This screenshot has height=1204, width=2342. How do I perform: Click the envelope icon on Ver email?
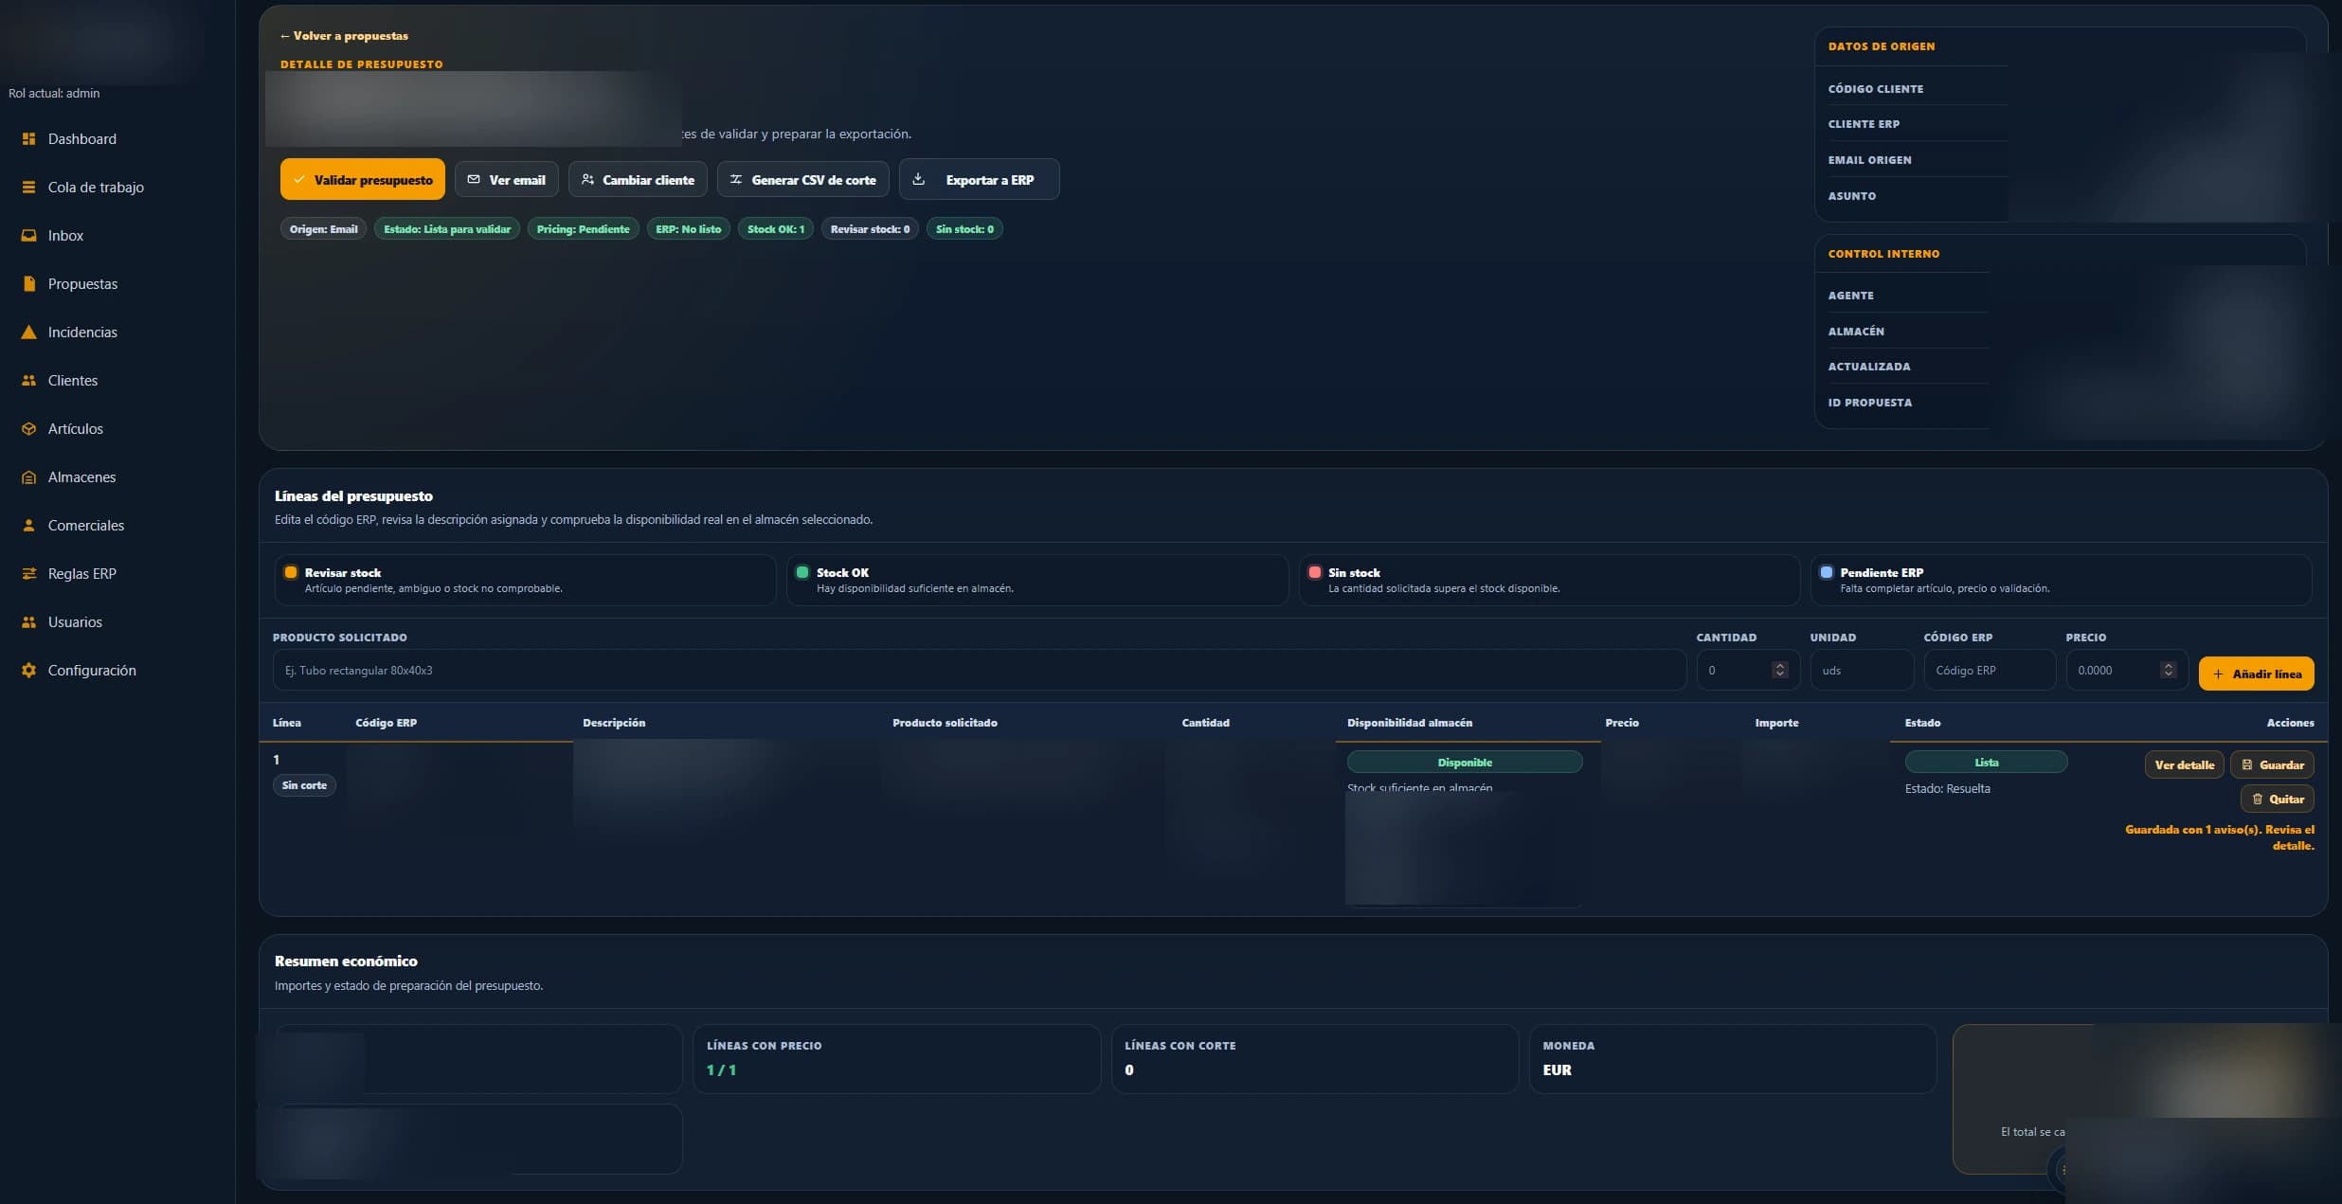[x=474, y=179]
